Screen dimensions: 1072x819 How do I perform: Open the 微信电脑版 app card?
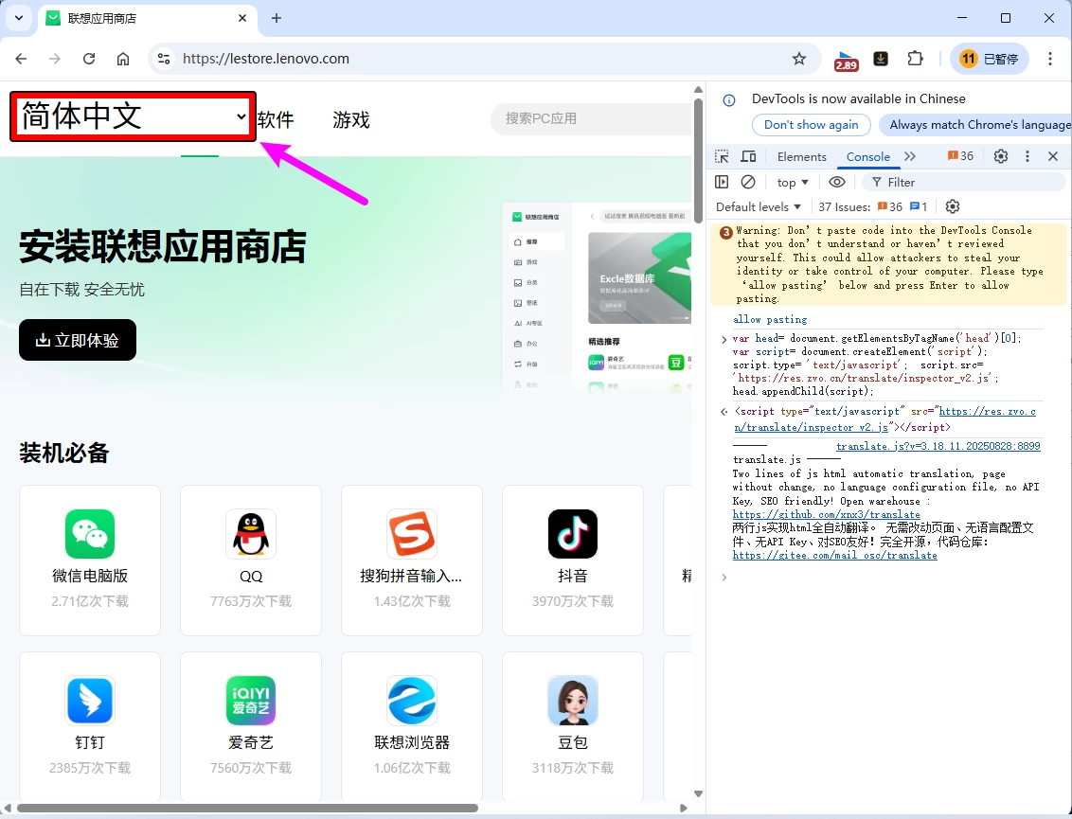click(90, 560)
